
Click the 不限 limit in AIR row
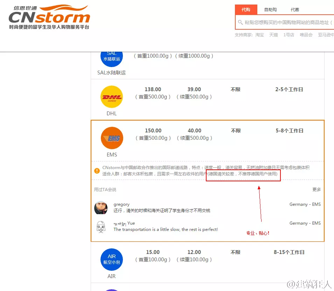(235, 252)
